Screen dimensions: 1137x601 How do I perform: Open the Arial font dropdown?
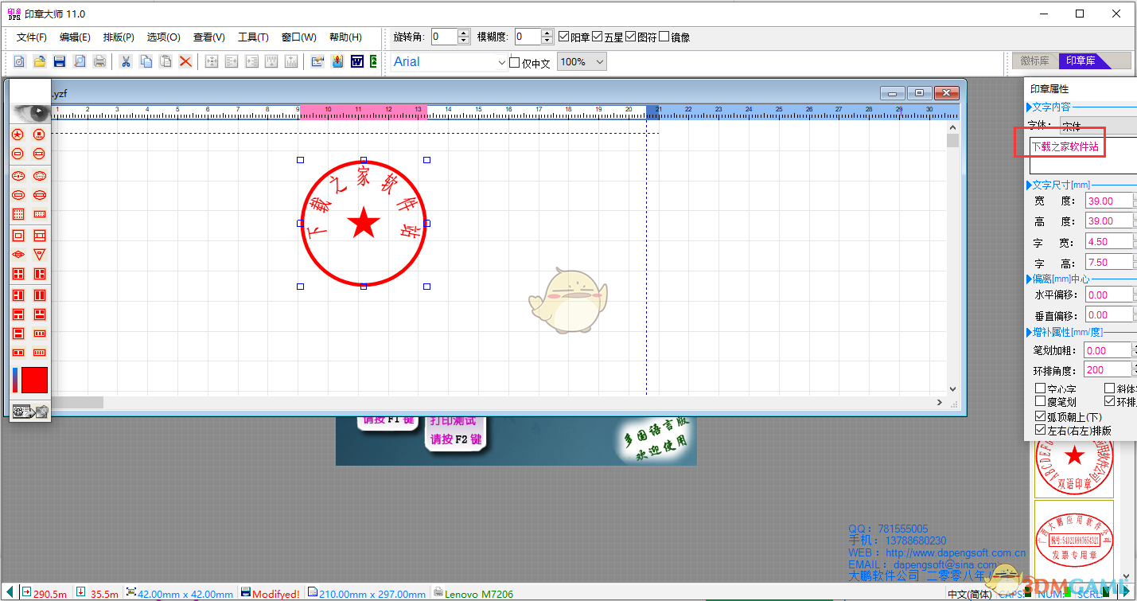pyautogui.click(x=501, y=62)
